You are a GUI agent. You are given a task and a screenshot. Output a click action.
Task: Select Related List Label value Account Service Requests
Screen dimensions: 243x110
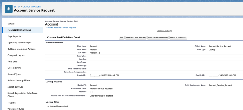pyautogui.click(x=101, y=89)
